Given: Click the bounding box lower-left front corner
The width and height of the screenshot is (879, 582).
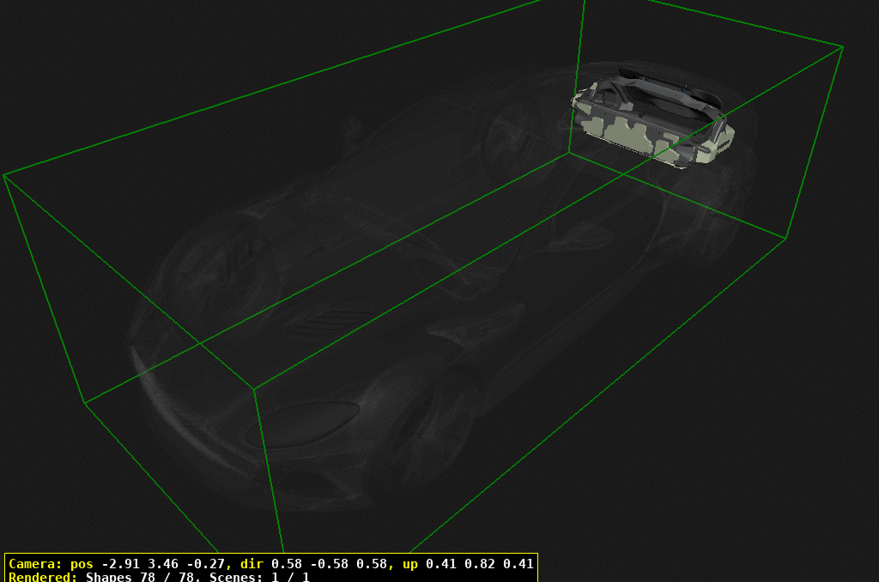Looking at the screenshot, I should tap(84, 403).
